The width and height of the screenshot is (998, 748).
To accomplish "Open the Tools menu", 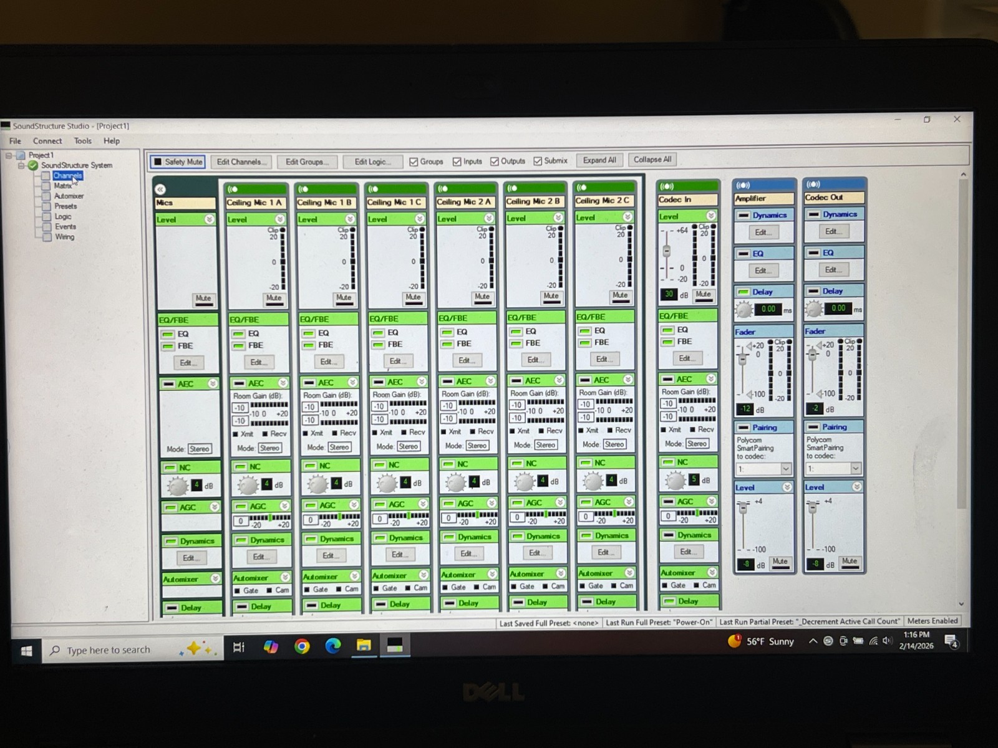I will coord(82,141).
